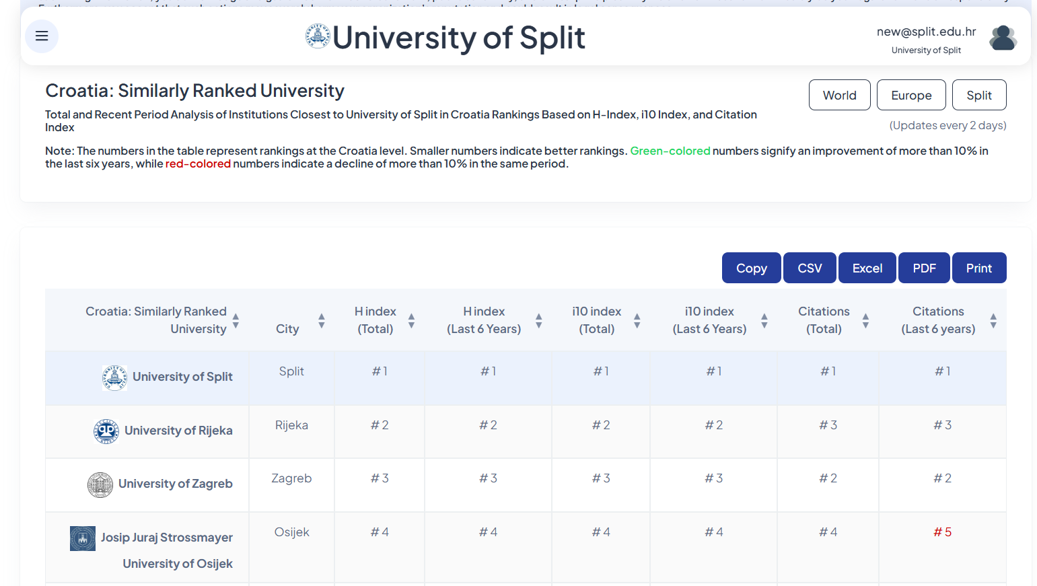This screenshot has height=586, width=1037.
Task: Export table to Excel
Action: pos(867,268)
